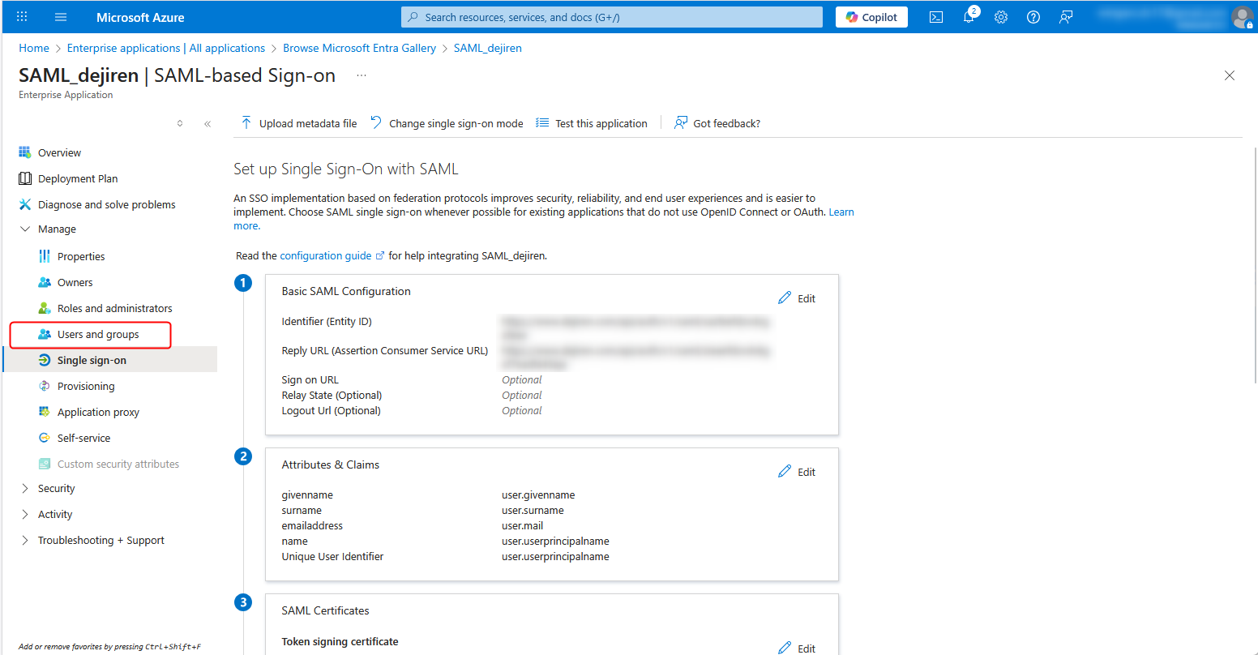Click the Token signing certificate heading
The image size is (1258, 655).
click(340, 642)
